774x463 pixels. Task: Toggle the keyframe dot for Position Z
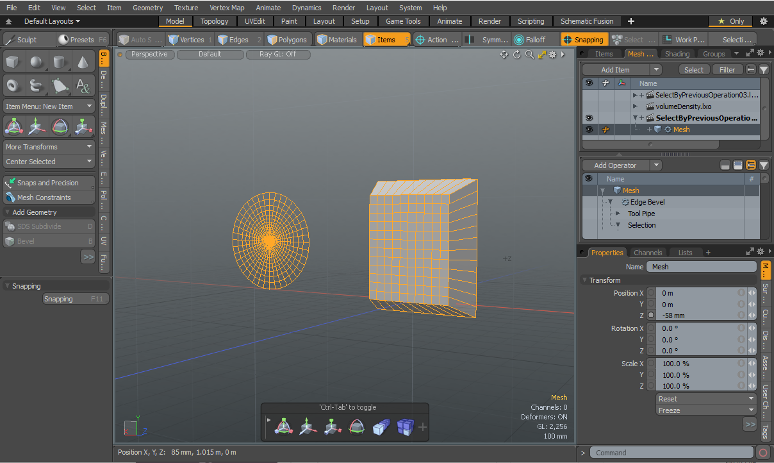pyautogui.click(x=651, y=316)
